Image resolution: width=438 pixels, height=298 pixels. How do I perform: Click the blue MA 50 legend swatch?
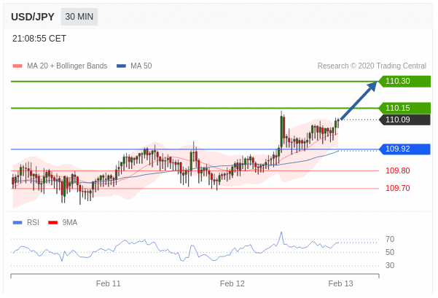click(121, 66)
